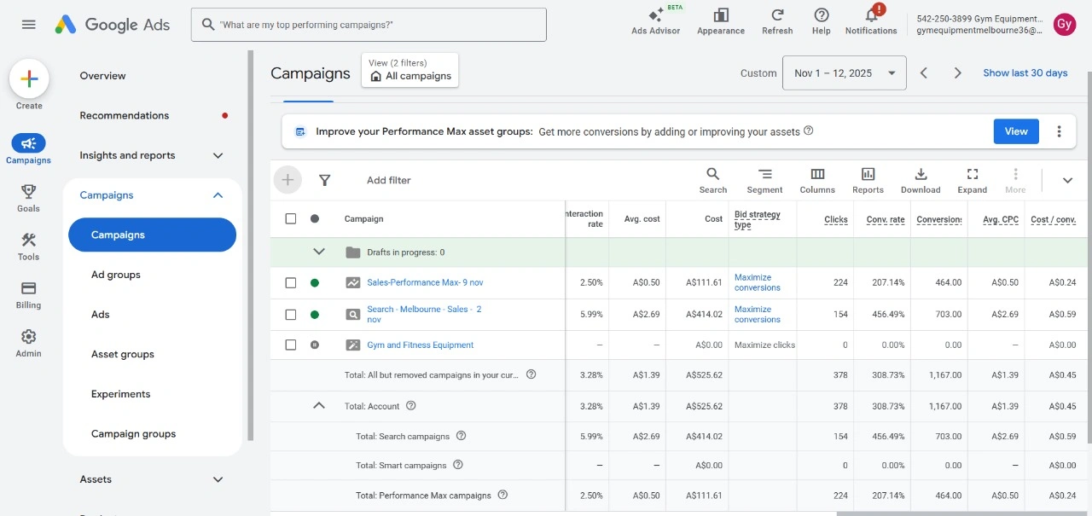Sort by the Clicks column header
The height and width of the screenshot is (516, 1092).
pos(836,219)
